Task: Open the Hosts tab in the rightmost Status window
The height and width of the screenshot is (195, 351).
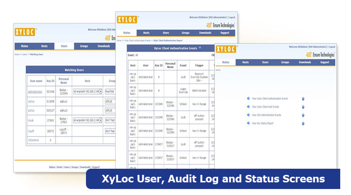Action: 245,62
